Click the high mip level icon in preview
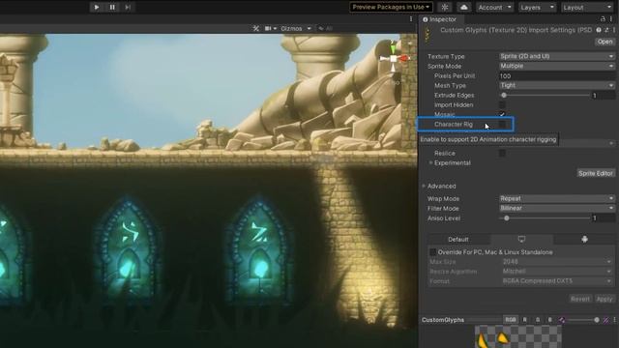The image size is (619, 348). 605,320
